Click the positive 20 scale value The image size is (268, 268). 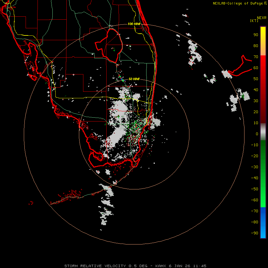[256, 112]
